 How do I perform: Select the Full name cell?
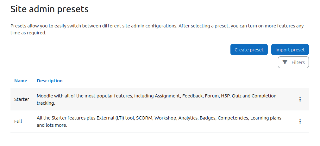pos(18,121)
